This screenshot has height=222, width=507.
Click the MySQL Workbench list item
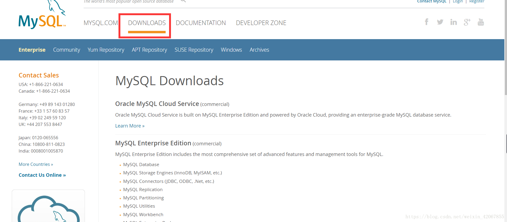143,215
